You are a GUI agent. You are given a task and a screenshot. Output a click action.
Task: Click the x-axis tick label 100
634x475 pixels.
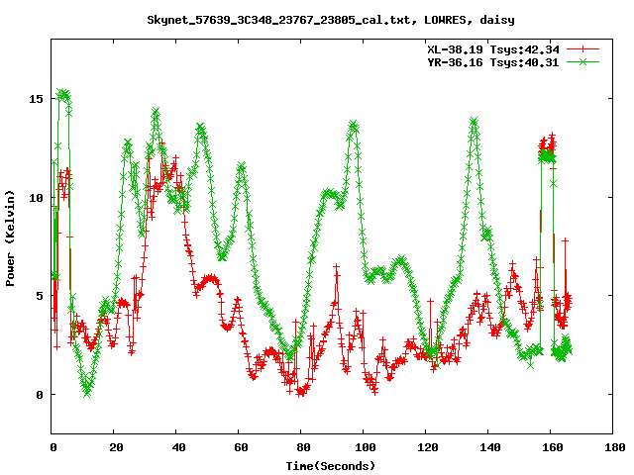366,447
